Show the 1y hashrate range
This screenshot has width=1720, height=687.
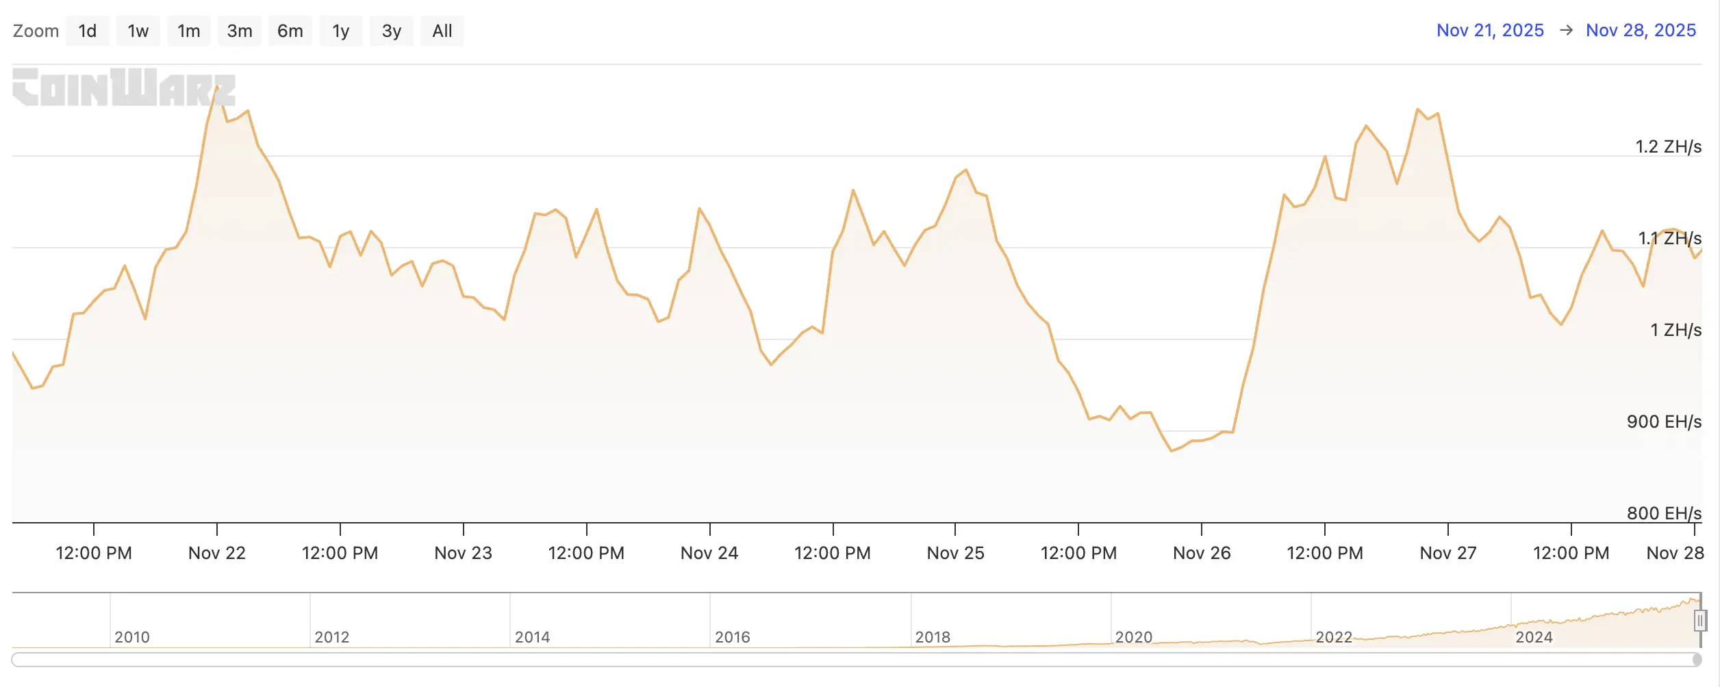(340, 31)
